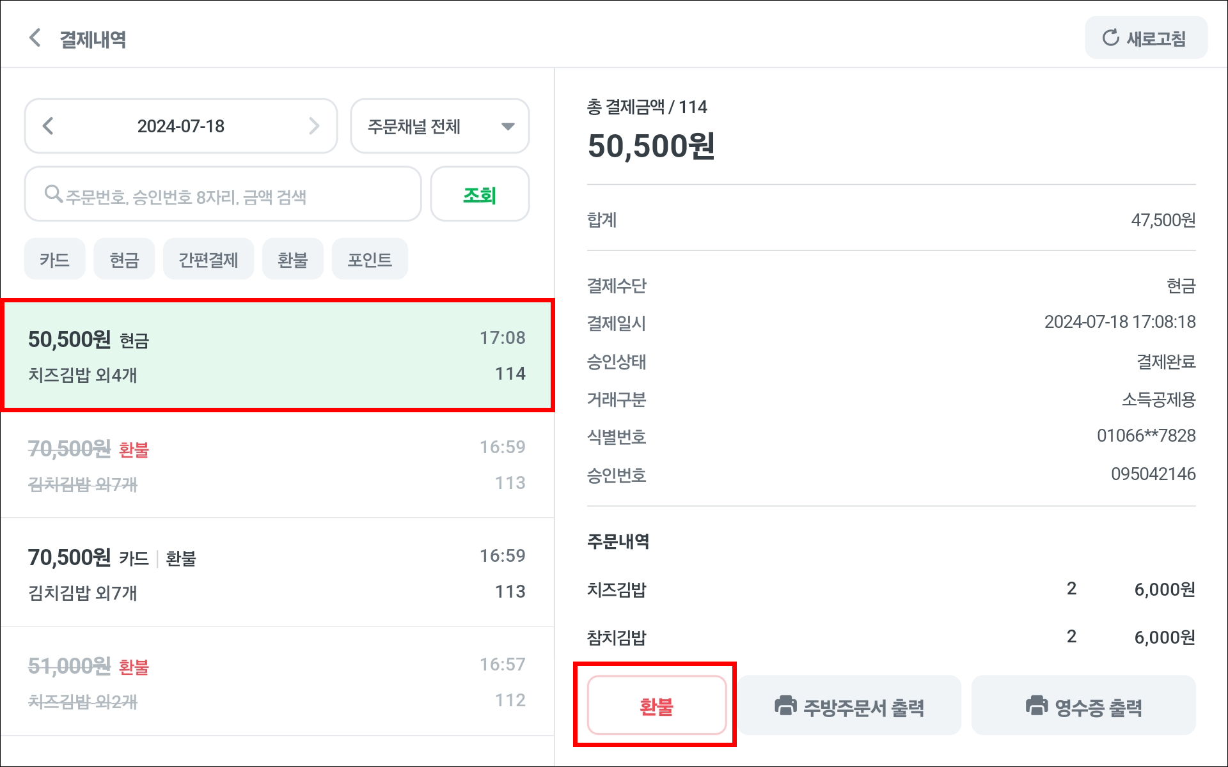Toggle the 현금 payment filter
Image resolution: width=1228 pixels, height=767 pixels.
(x=124, y=260)
